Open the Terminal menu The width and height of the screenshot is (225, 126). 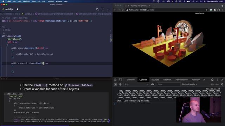(x=51, y=1)
